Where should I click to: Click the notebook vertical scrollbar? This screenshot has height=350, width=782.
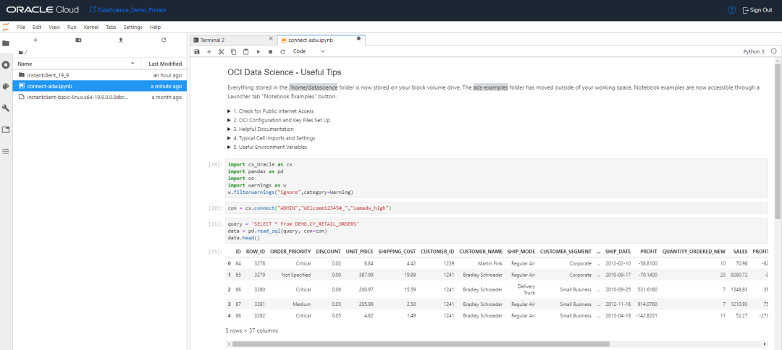pos(778,141)
